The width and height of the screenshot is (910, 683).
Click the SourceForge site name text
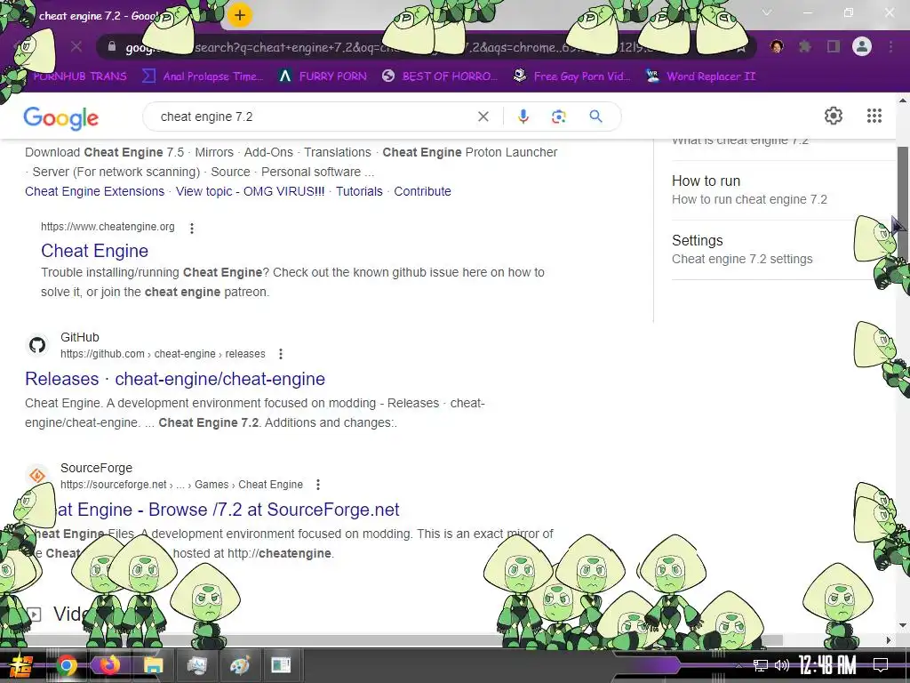(96, 468)
